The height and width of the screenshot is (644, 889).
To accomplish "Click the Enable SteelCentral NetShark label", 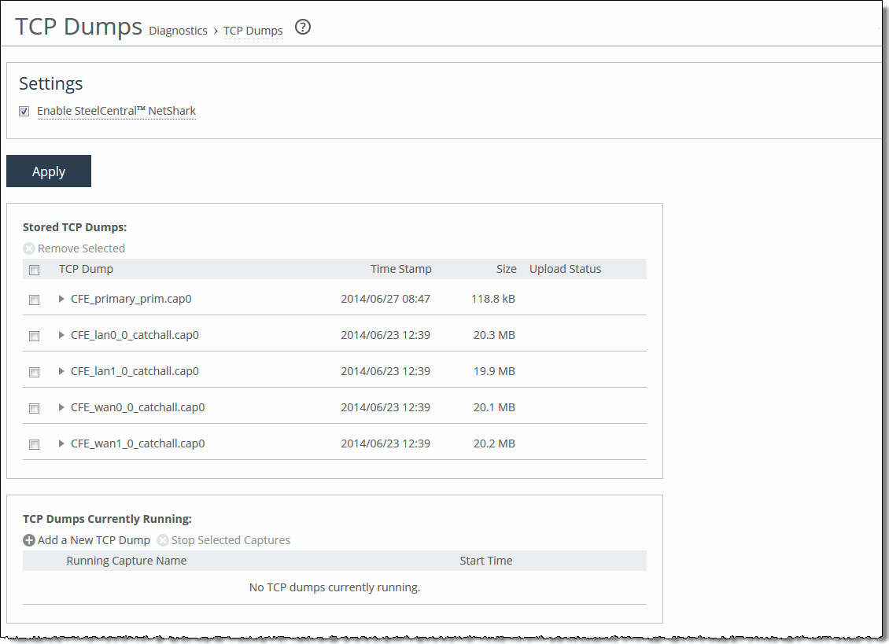I will [116, 111].
